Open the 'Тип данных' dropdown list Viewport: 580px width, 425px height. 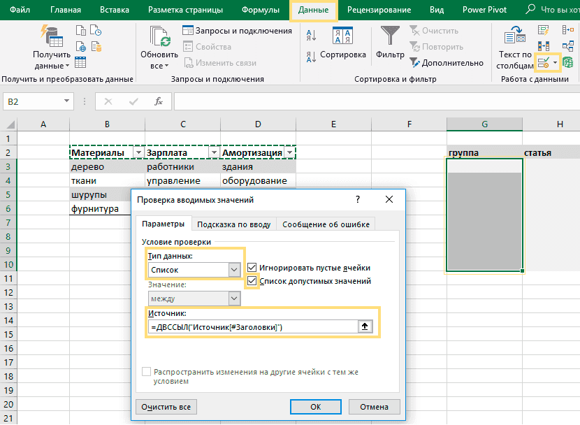[234, 270]
